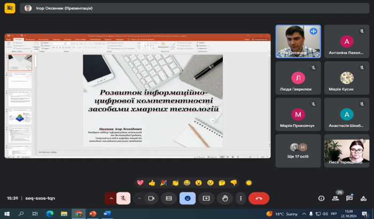The image size is (374, 219).
Task: Select Леся Терещенко's video tile
Action: [x=346, y=151]
